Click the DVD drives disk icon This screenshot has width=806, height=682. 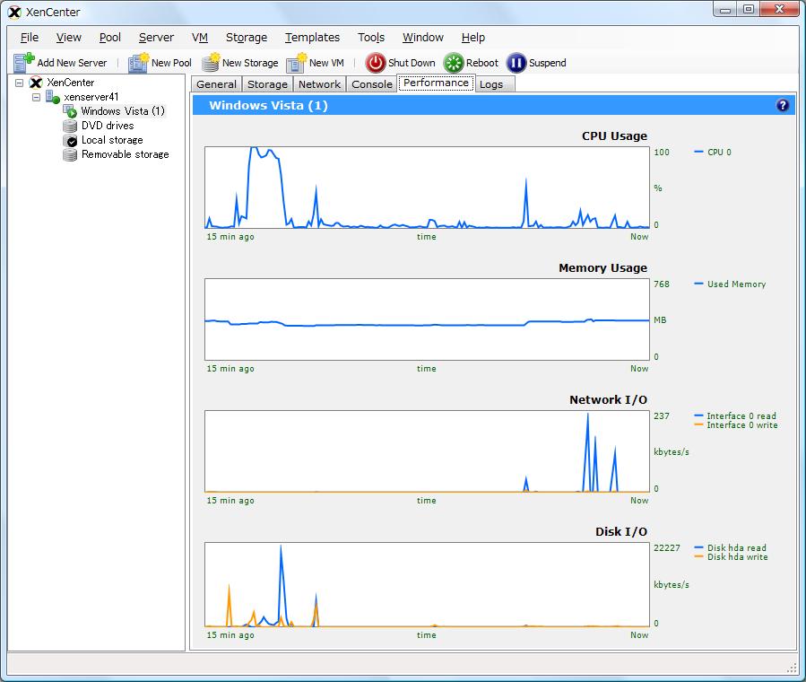[70, 126]
